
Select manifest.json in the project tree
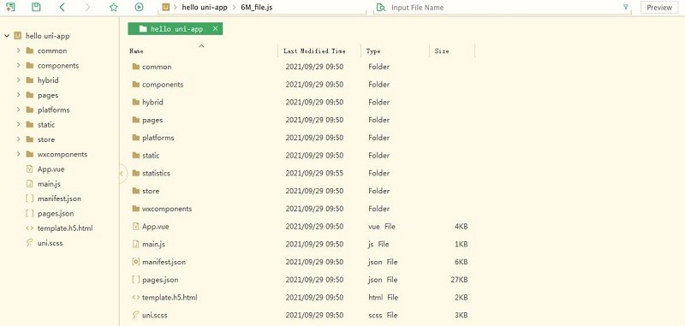click(x=59, y=199)
